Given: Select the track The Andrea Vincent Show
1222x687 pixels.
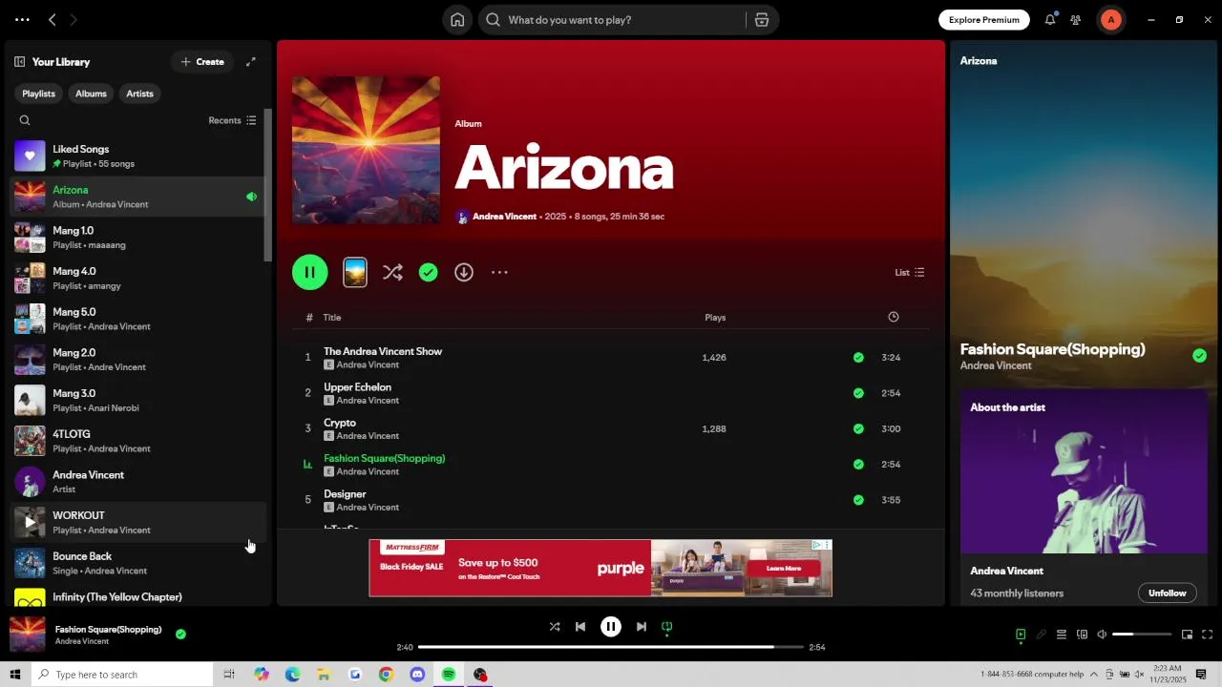Looking at the screenshot, I should click(x=383, y=351).
